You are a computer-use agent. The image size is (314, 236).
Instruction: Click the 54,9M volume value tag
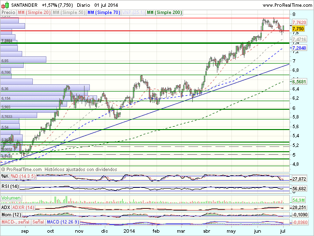[299, 199]
